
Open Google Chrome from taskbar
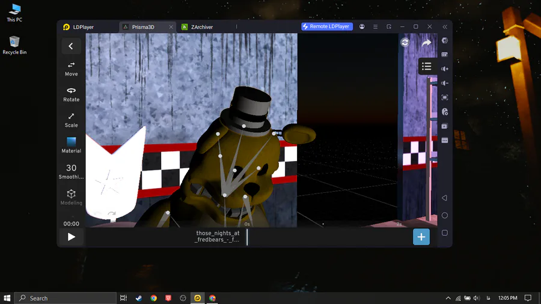pos(153,298)
